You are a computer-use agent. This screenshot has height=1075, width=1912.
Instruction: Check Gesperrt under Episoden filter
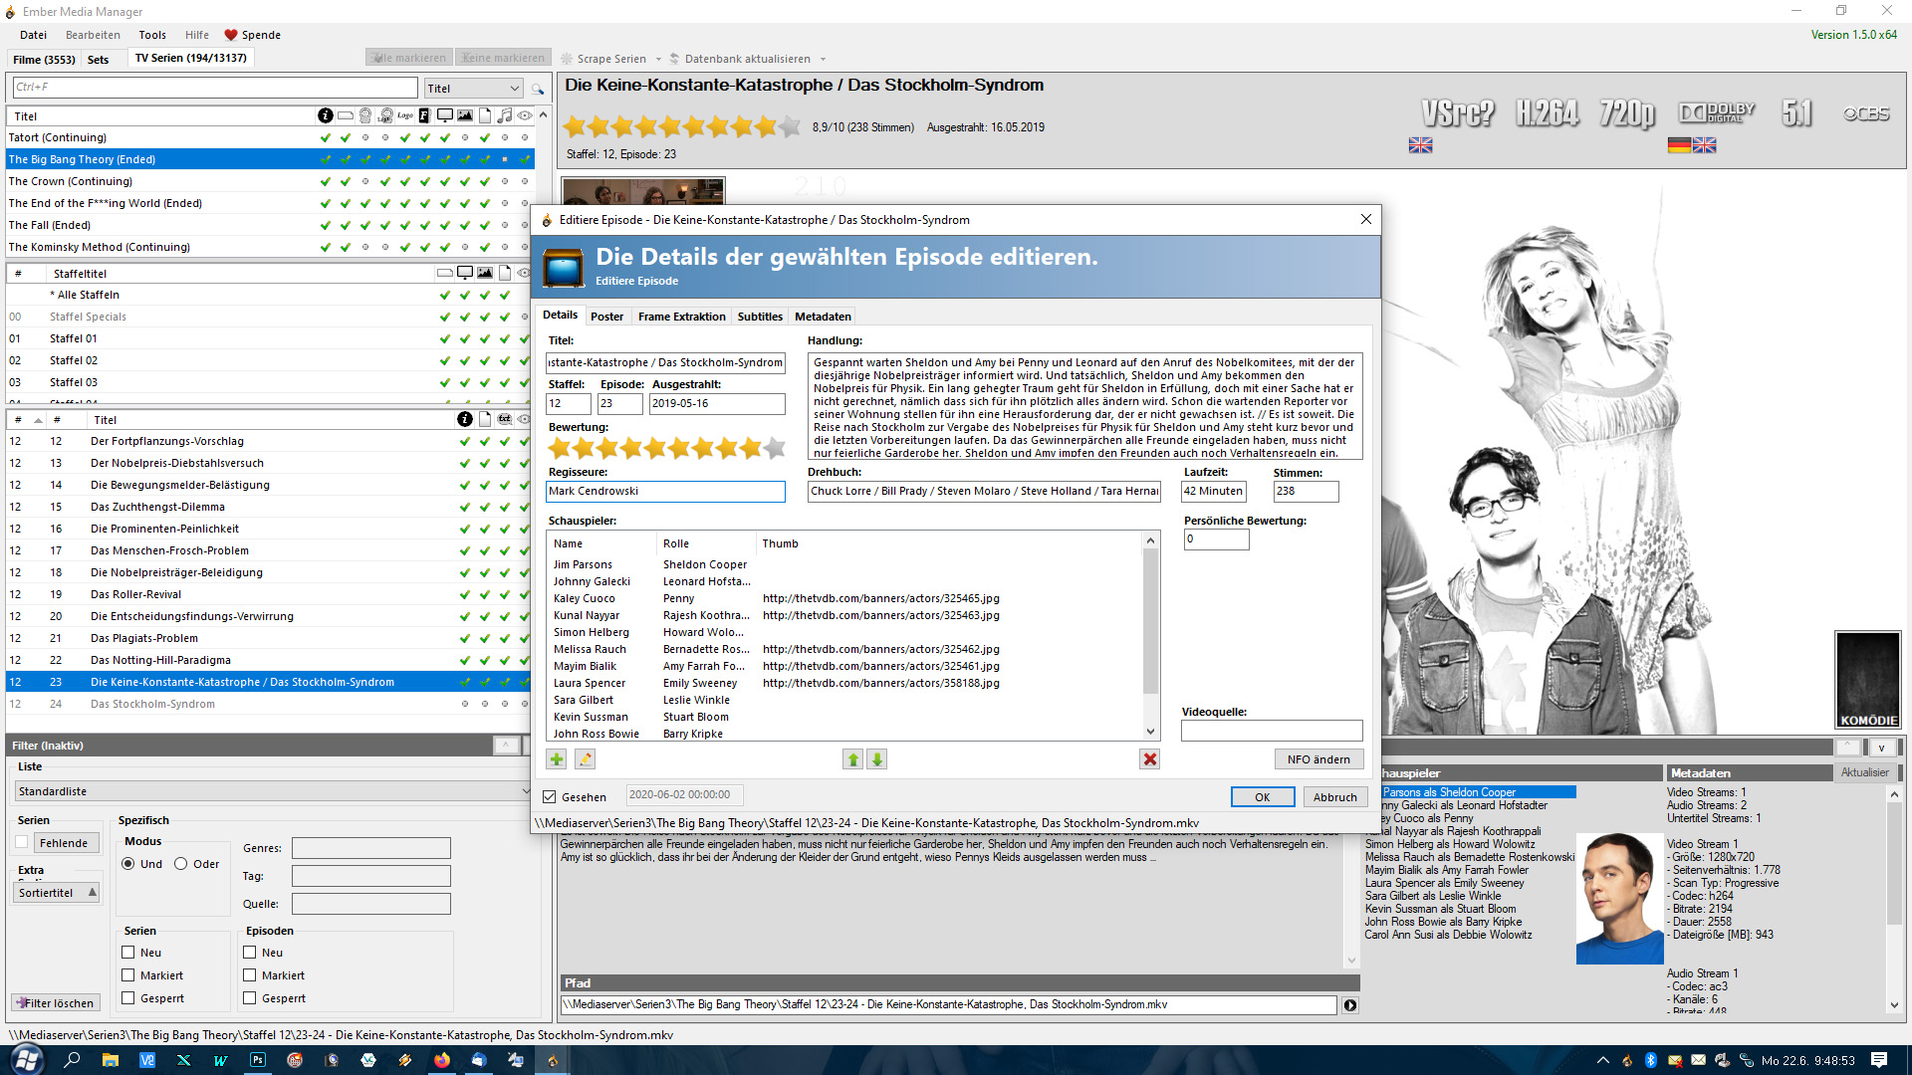pos(250,998)
